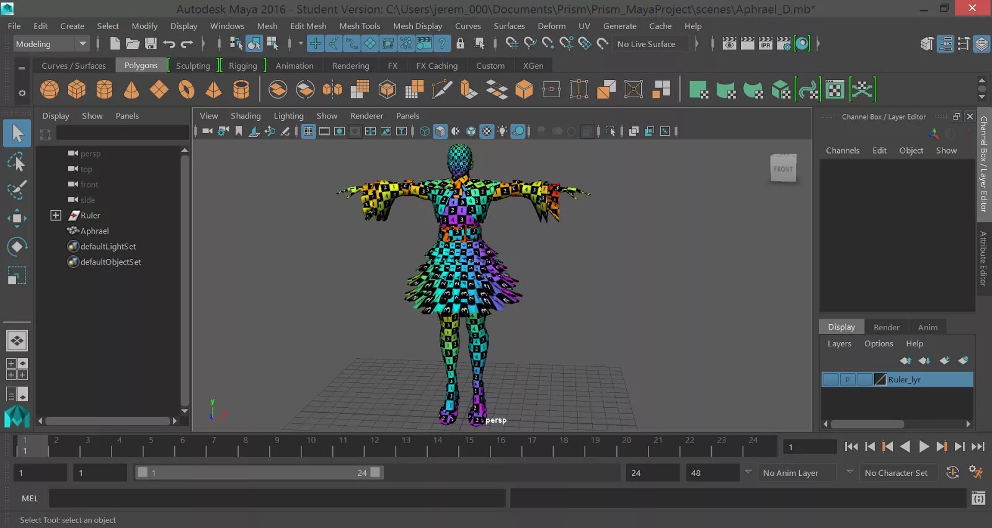Image resolution: width=992 pixels, height=528 pixels.
Task: Open the Shading viewport menu
Action: pyautogui.click(x=246, y=116)
